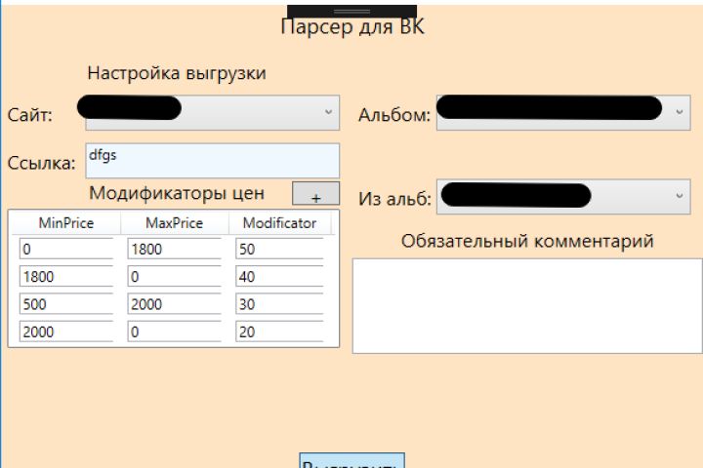Screen dimensions: 703x468
Task: Click the Настройка выгрузки heading
Action: coord(177,73)
